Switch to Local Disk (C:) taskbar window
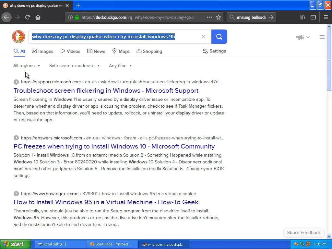The width and height of the screenshot is (332, 249). pos(60,244)
